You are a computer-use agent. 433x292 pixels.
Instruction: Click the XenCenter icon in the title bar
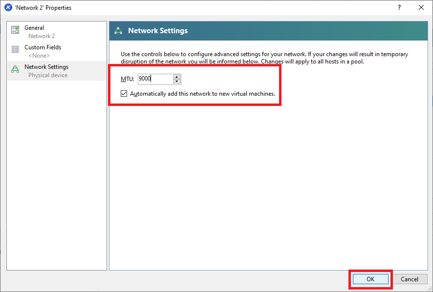click(x=8, y=7)
